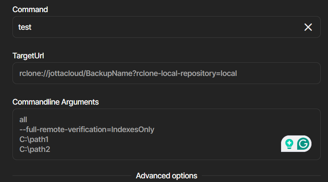Image resolution: width=328 pixels, height=182 pixels.
Task: Expand the Advanced options section
Action: pyautogui.click(x=166, y=176)
